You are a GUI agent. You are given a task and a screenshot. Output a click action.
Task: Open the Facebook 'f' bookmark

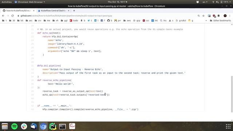pyautogui.click(x=103, y=21)
